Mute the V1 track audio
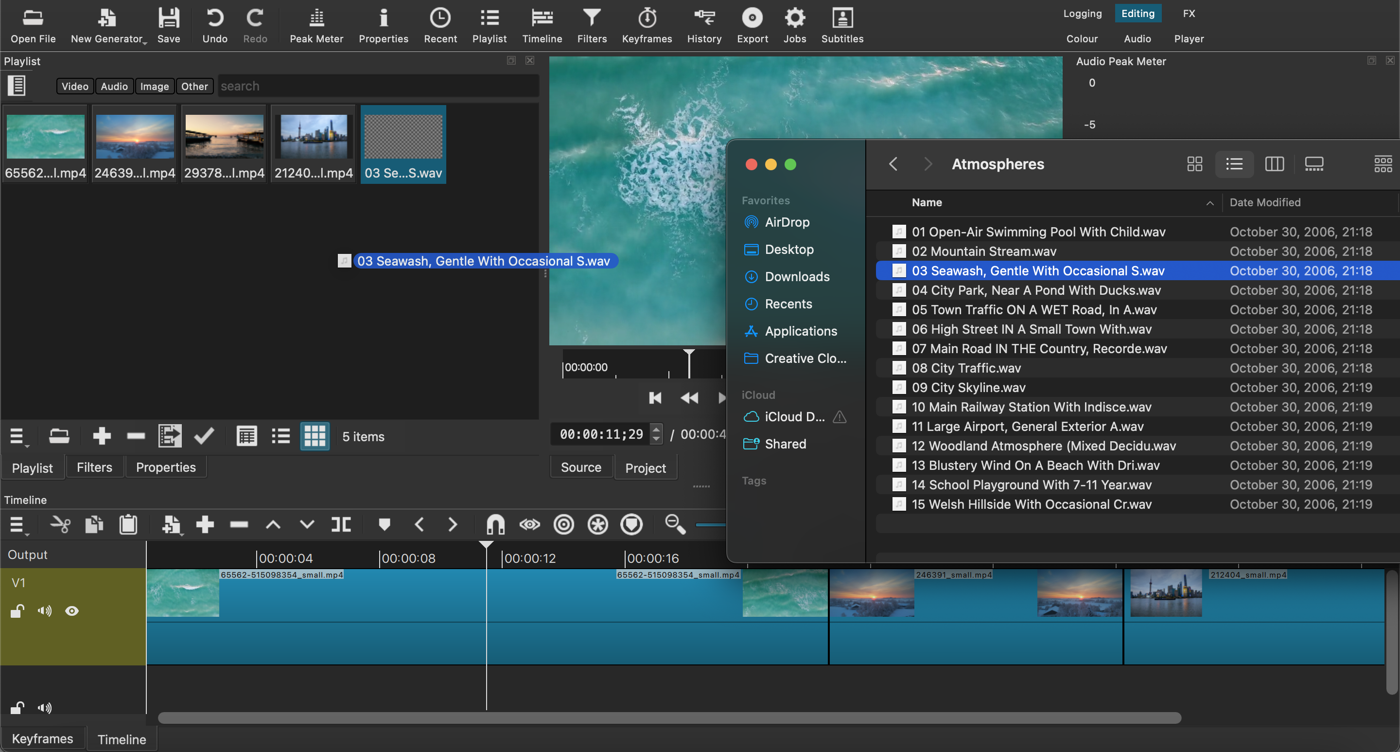 (45, 611)
